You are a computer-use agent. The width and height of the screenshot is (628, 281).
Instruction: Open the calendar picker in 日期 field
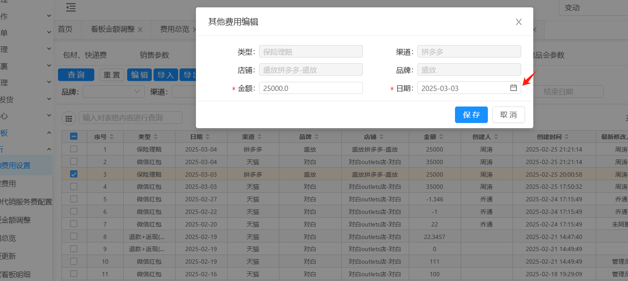(x=513, y=88)
